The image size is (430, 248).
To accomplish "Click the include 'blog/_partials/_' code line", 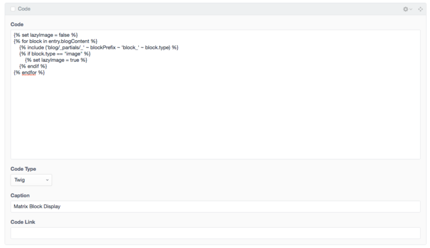I will [99, 47].
